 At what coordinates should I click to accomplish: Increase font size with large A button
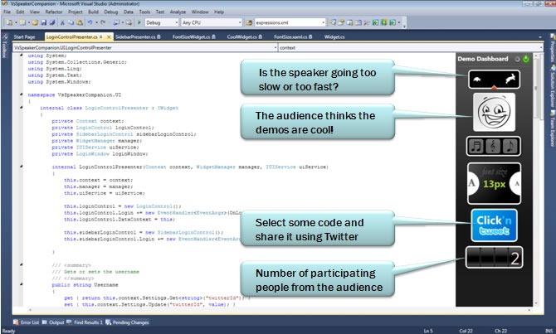click(x=473, y=183)
